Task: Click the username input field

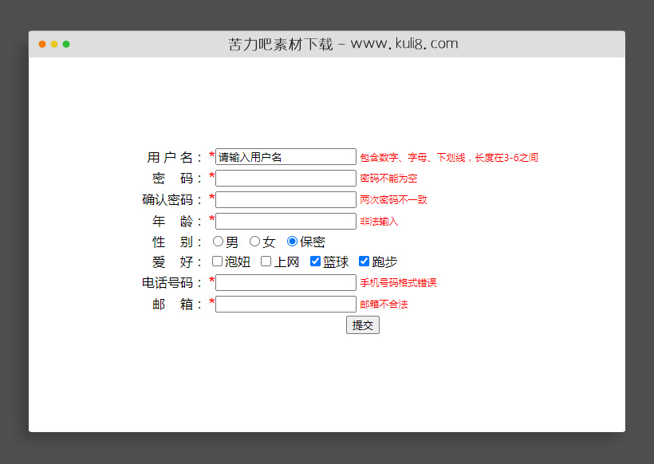Action: 285,156
